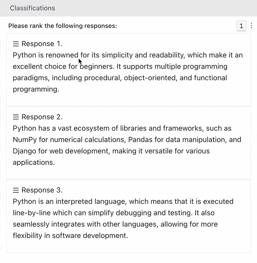The width and height of the screenshot is (257, 263).
Task: Click the 'Please rank the following responses' prompt
Action: 63,26
